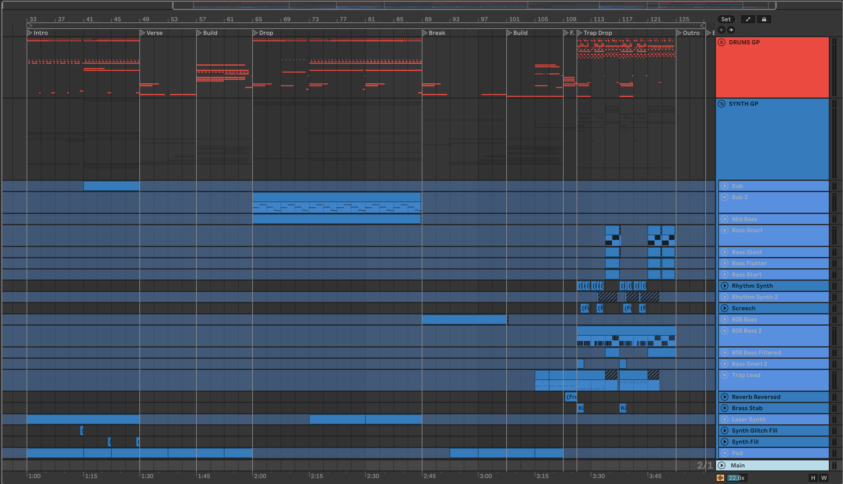Toggle the lock envelopes padlock icon

pyautogui.click(x=764, y=19)
